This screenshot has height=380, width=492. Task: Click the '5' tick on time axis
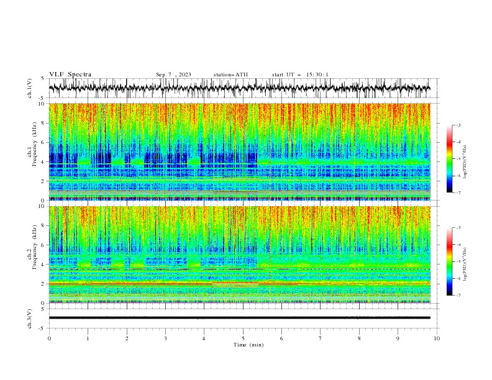(243, 338)
